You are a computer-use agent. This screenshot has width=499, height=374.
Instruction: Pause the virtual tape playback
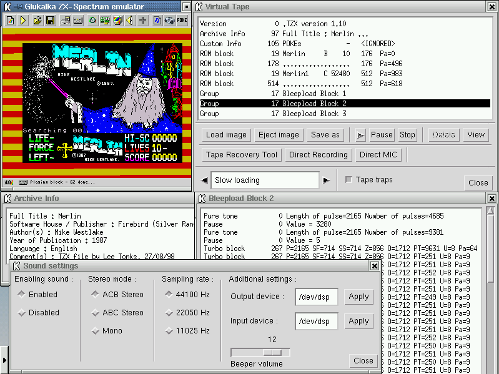pos(382,135)
